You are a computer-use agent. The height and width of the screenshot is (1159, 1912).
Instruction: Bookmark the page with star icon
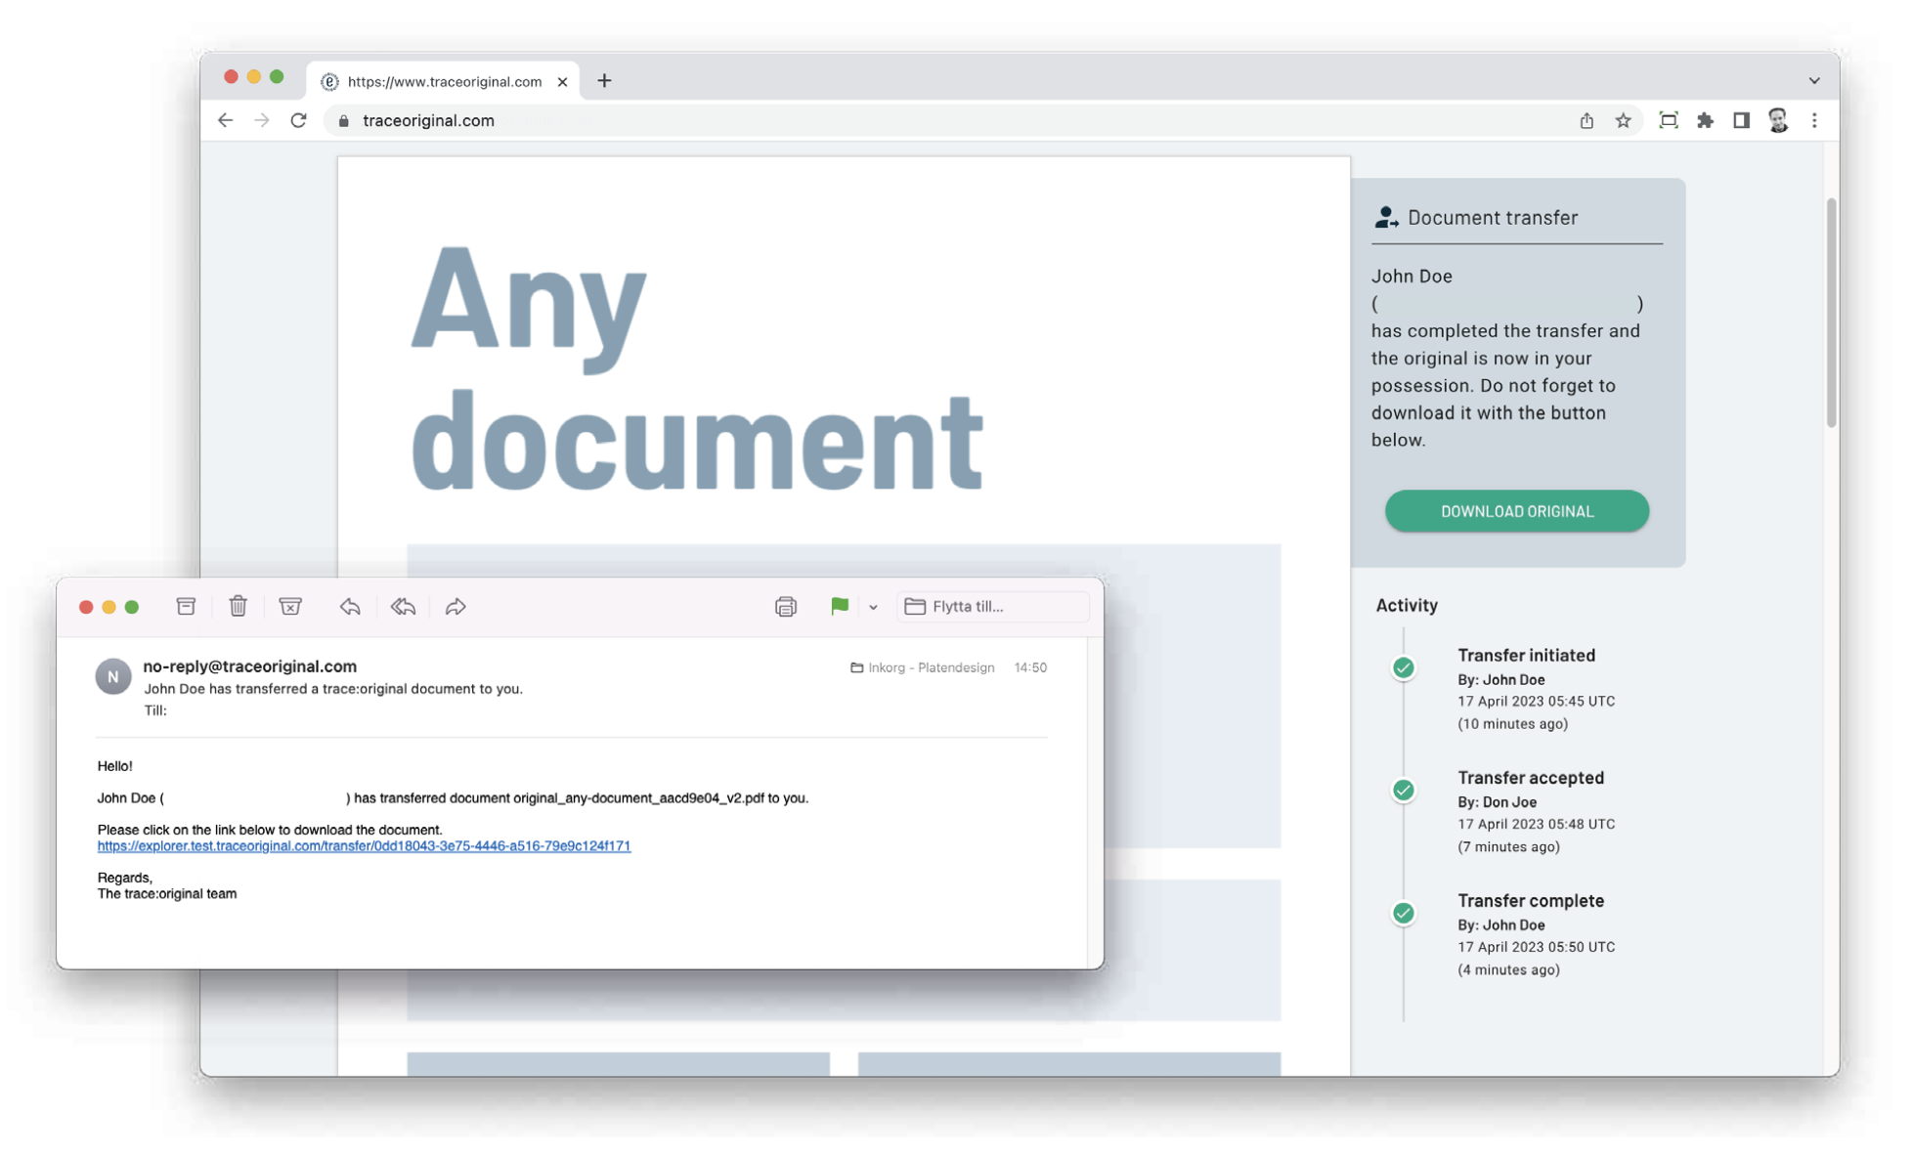click(1623, 120)
